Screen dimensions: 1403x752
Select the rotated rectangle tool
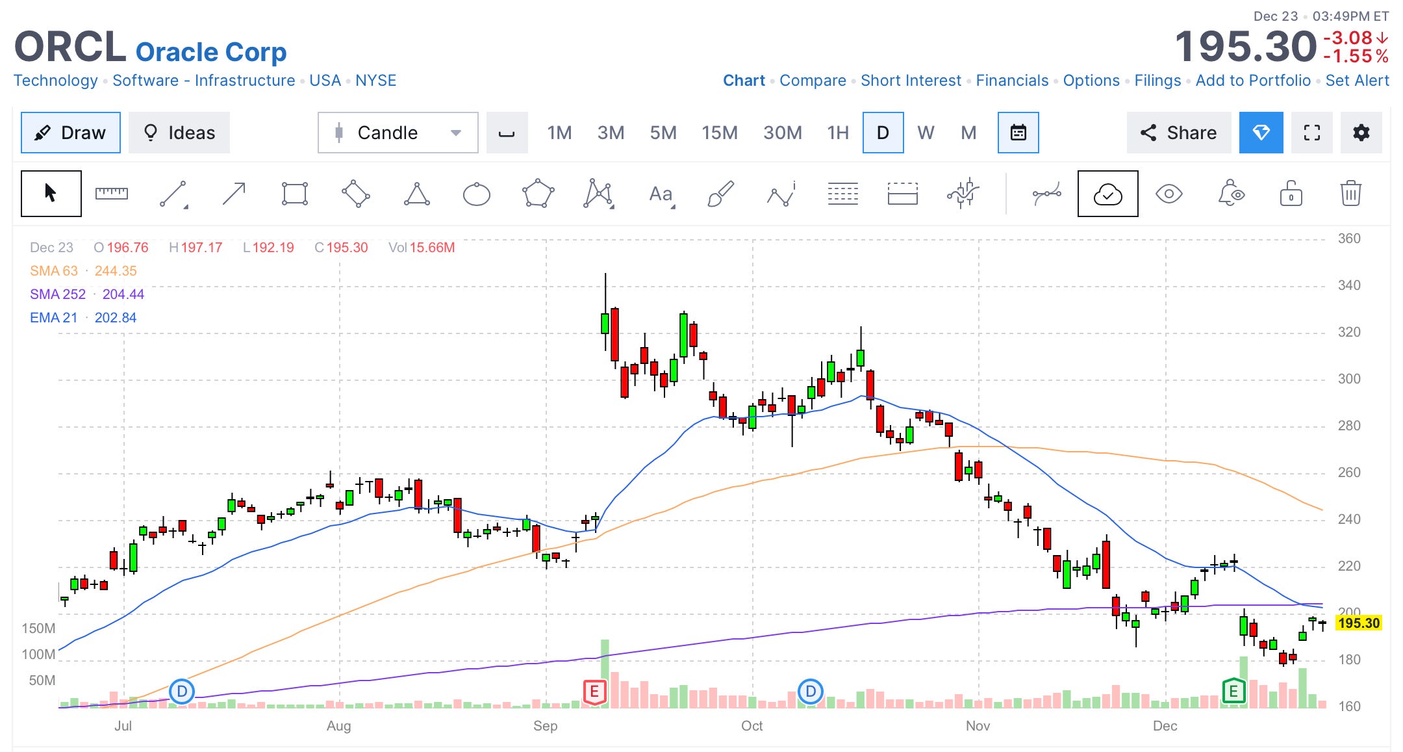(355, 194)
